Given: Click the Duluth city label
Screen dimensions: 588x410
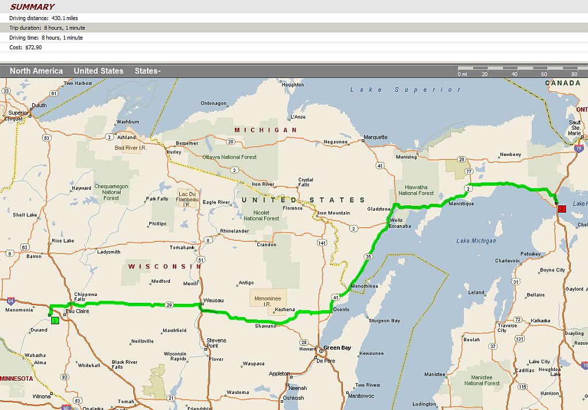Looking at the screenshot, I should (40, 105).
